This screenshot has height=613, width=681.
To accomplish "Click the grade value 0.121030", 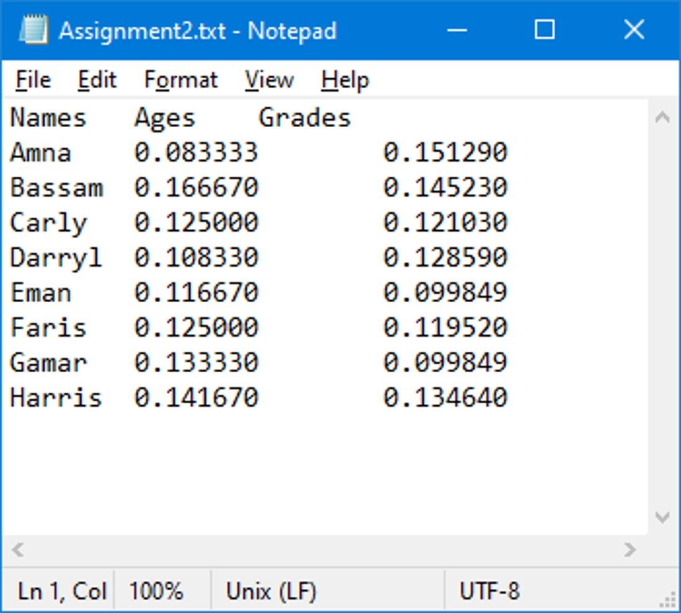I will tap(445, 223).
